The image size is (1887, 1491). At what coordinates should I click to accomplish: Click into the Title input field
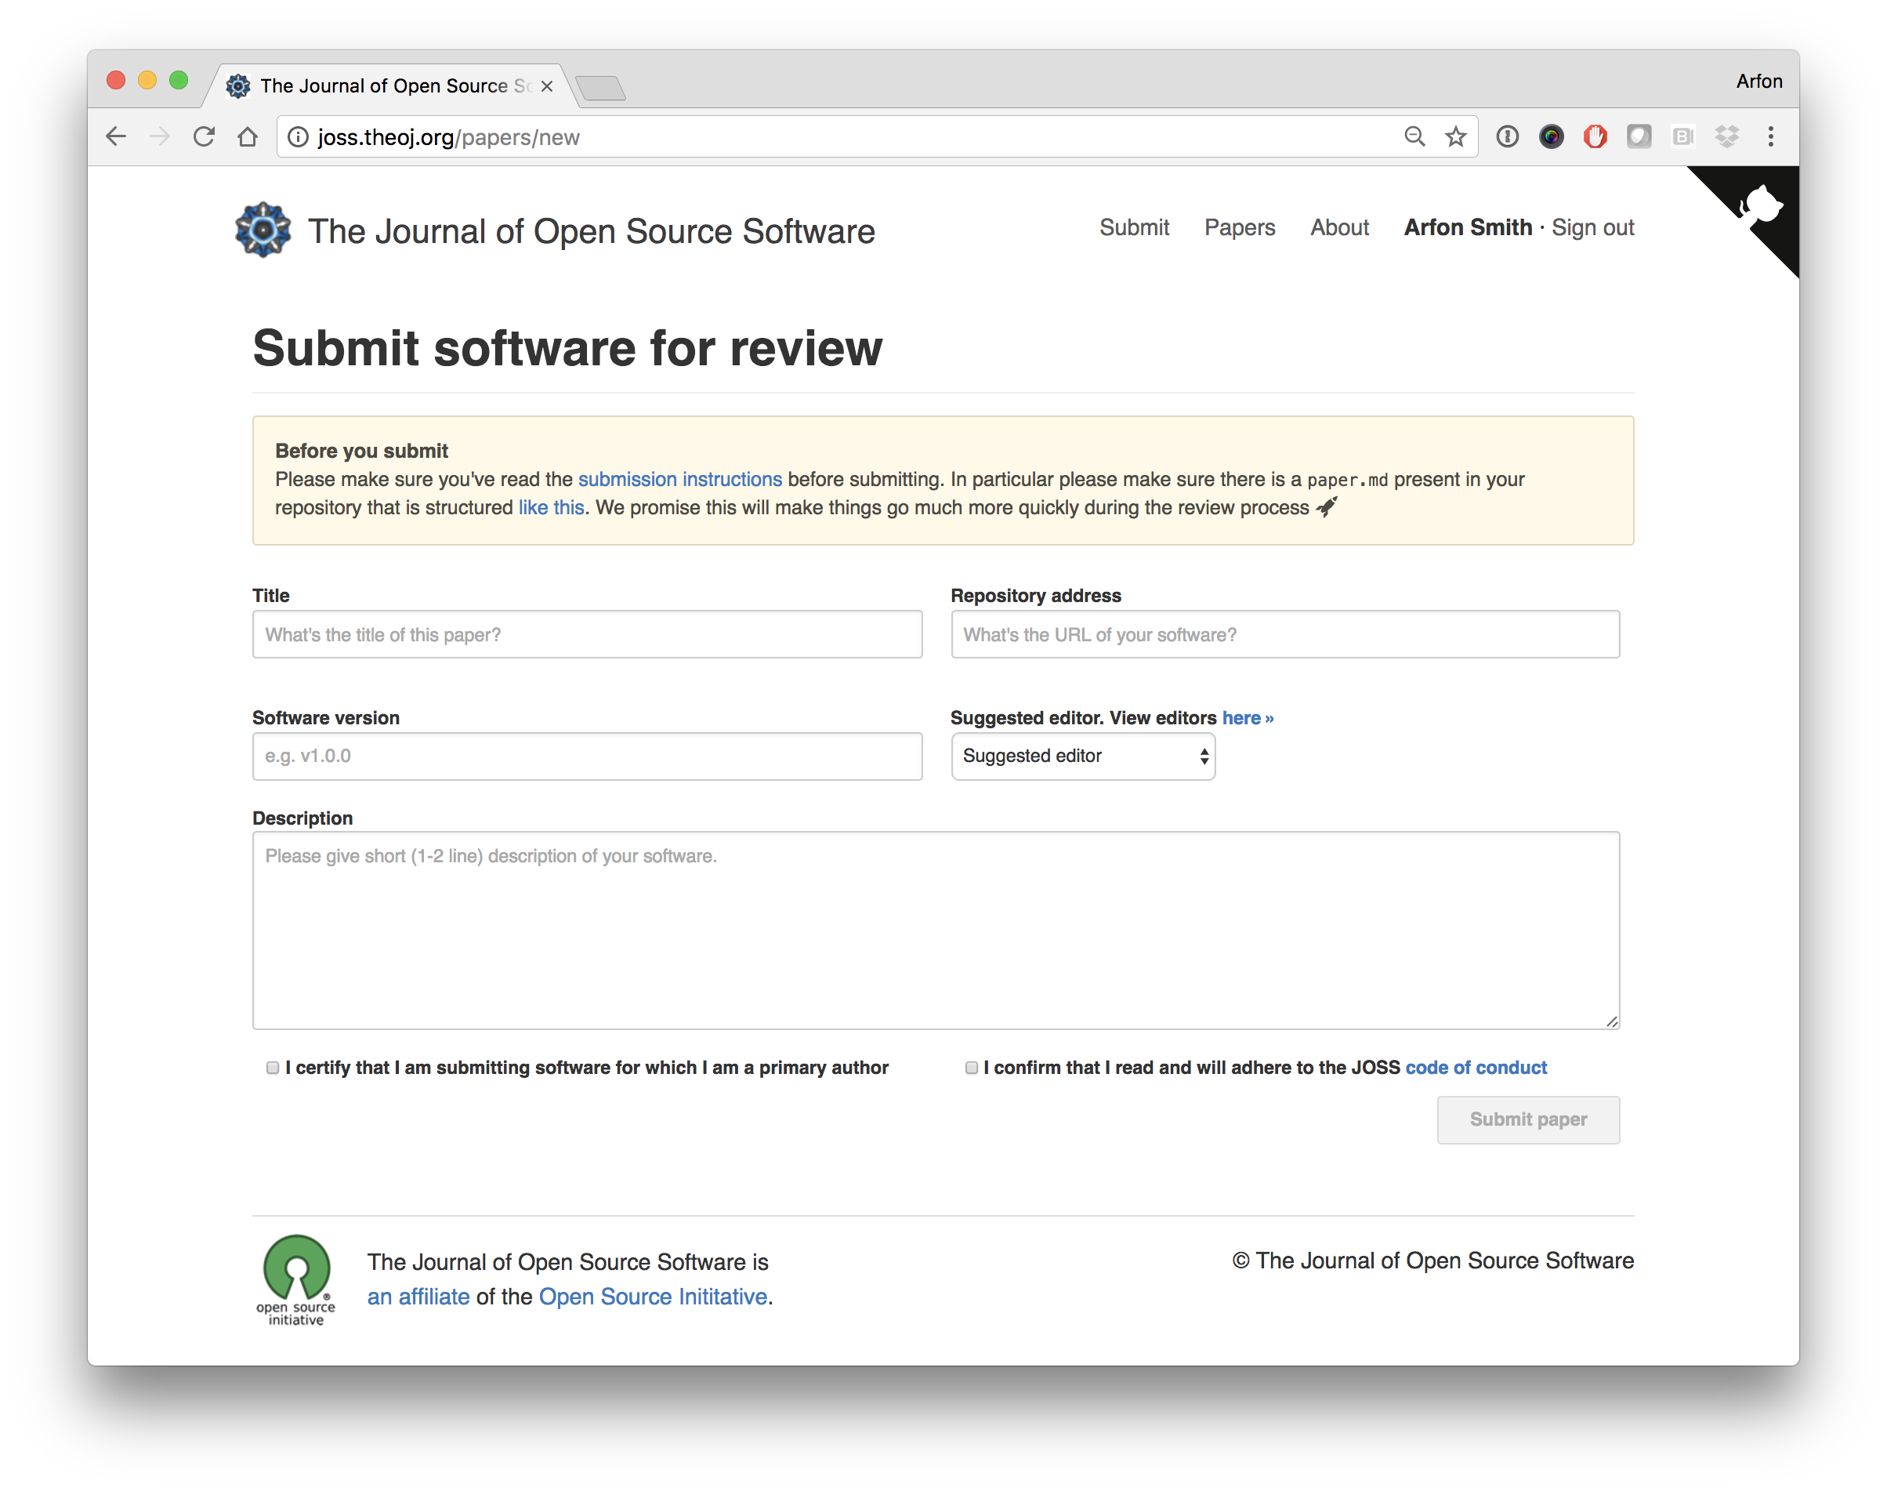coord(587,635)
